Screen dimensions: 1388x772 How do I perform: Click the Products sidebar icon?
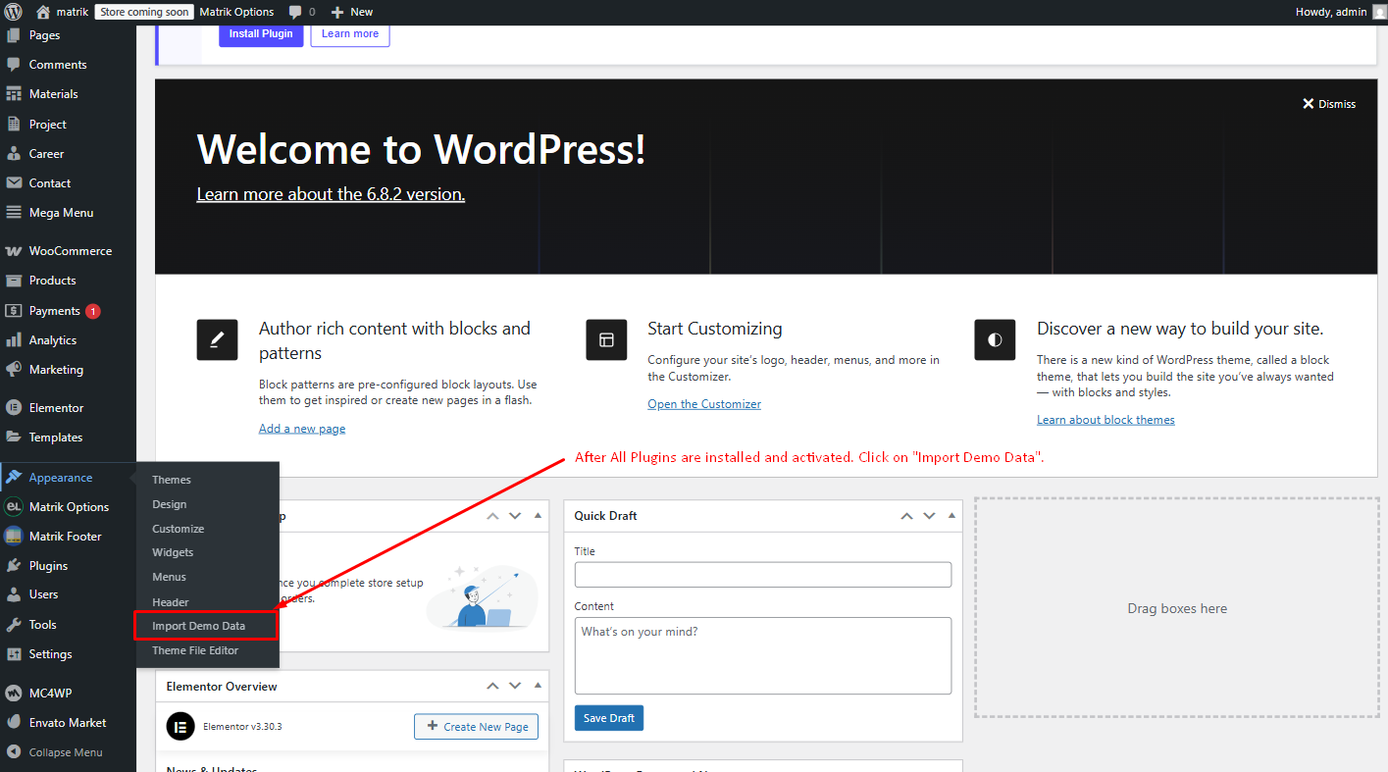pyautogui.click(x=14, y=281)
